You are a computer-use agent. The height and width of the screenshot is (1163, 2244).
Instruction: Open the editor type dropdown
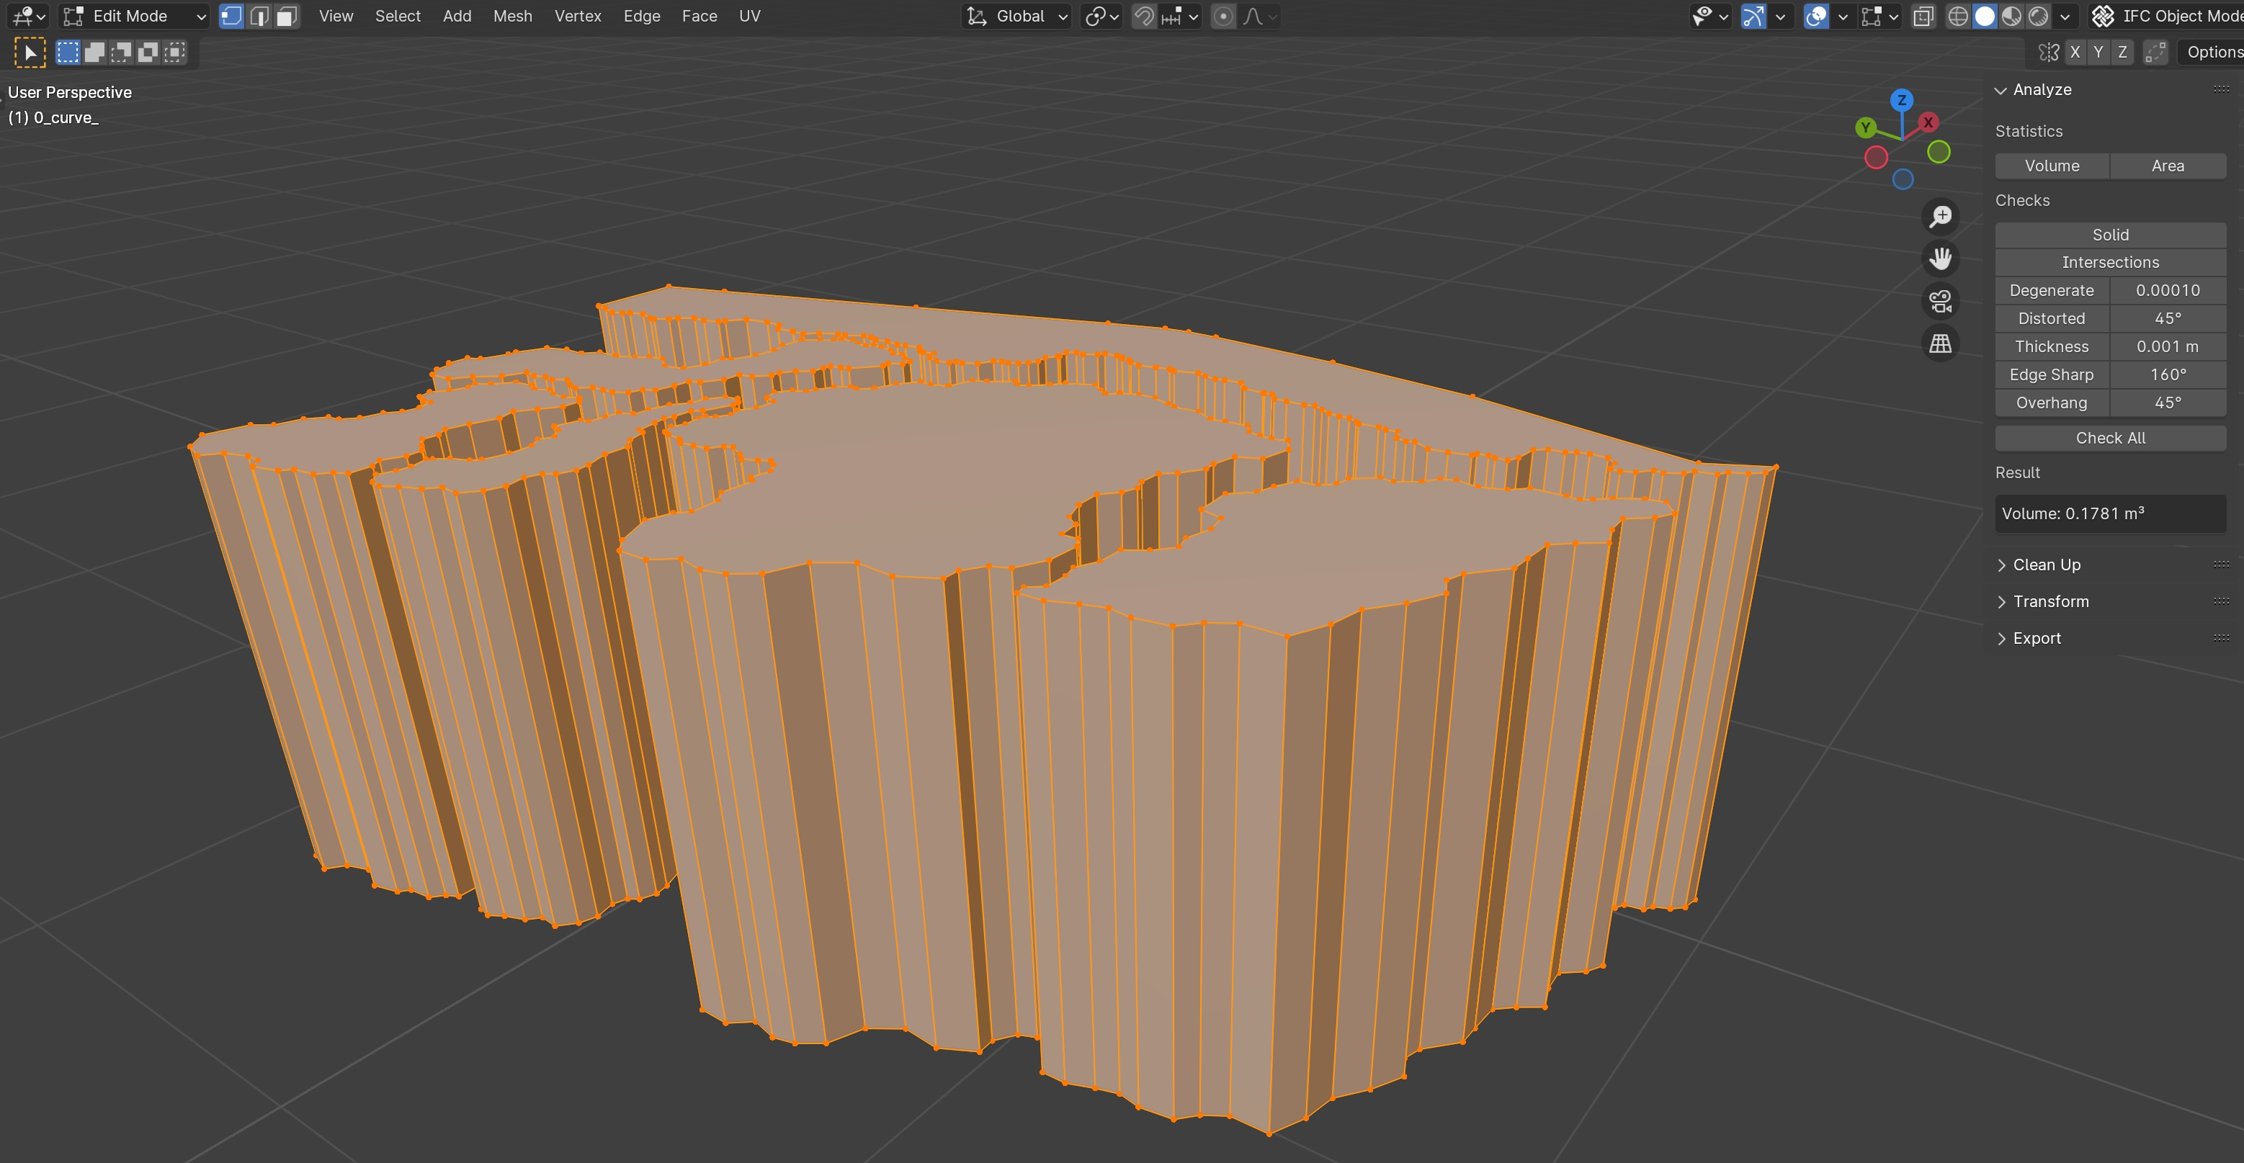pos(29,16)
